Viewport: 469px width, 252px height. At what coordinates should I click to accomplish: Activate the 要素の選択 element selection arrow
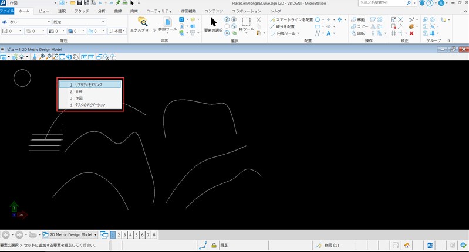tap(213, 25)
